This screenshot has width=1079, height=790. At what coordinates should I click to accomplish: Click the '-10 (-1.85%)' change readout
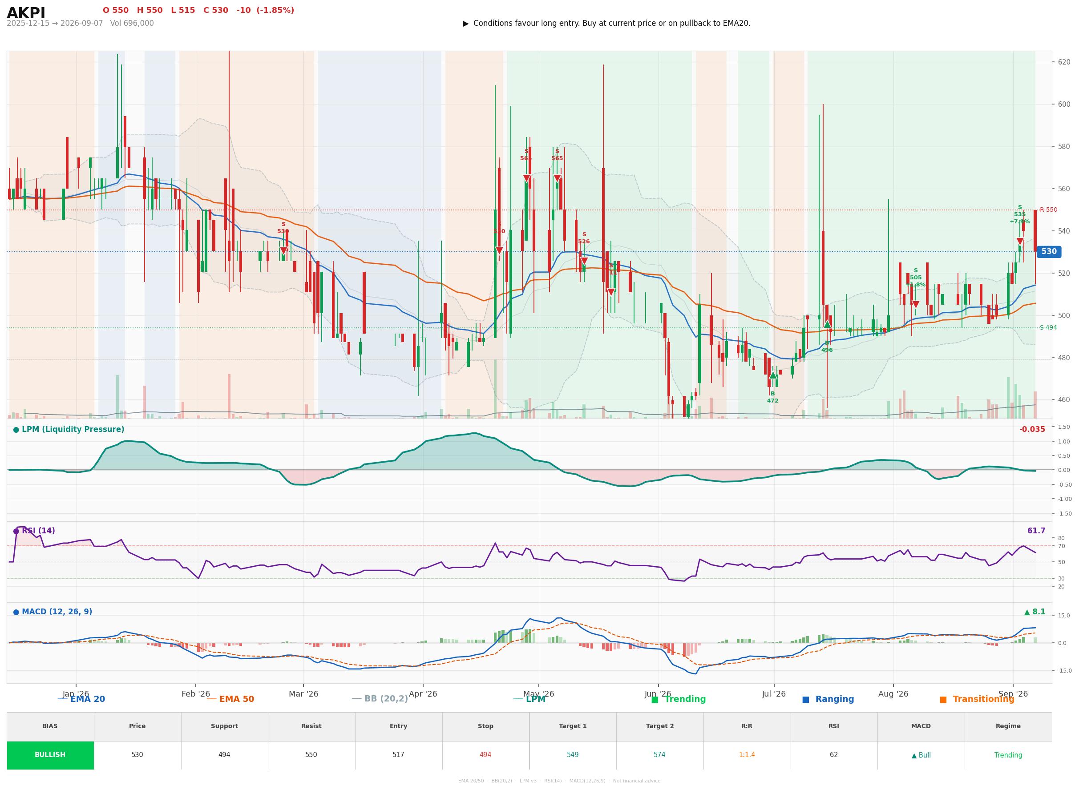coord(266,11)
